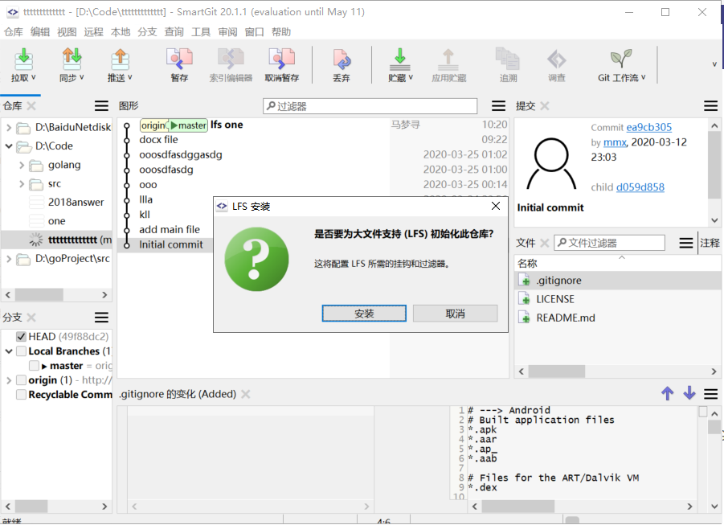Close the LFS install dialog with X
This screenshot has width=724, height=525.
point(496,206)
